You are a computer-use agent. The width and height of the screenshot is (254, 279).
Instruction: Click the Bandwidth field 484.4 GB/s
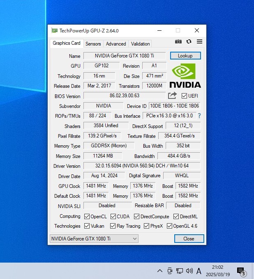179,156
